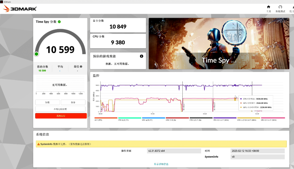The width and height of the screenshot is (294, 169).
Task: Click CPU 时钟频率 5038.00 MHz tooltip value
Action: tap(262, 99)
